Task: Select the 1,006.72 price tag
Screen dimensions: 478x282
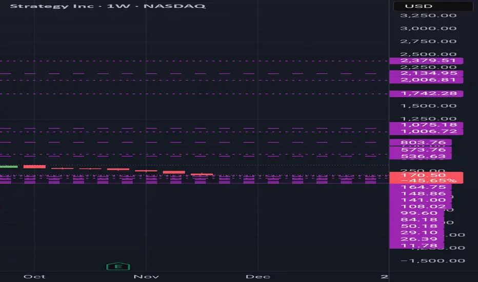Action: tap(426, 132)
